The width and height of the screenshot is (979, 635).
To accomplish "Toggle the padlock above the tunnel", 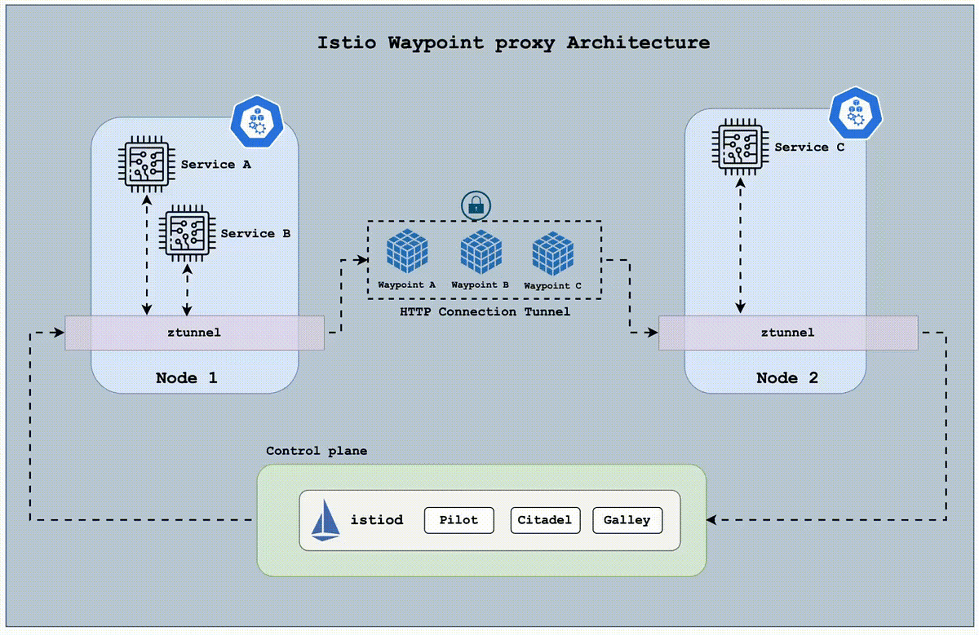I will tap(475, 206).
